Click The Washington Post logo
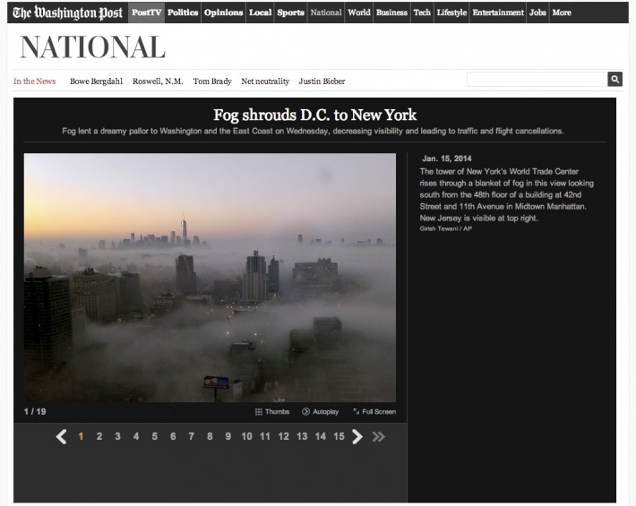The image size is (636, 506). (x=68, y=13)
